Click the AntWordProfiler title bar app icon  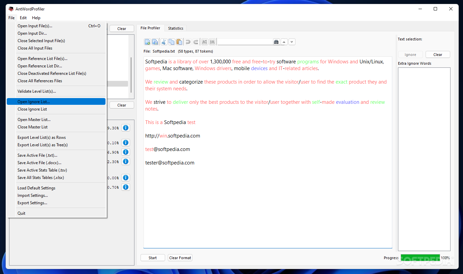pos(11,9)
